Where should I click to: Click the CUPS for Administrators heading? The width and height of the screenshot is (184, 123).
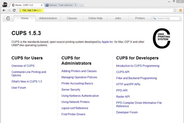click(76, 61)
